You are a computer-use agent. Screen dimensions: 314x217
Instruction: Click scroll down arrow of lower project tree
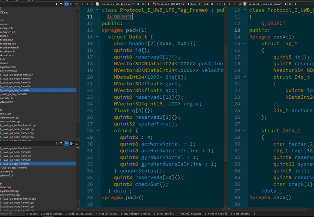pos(78,209)
